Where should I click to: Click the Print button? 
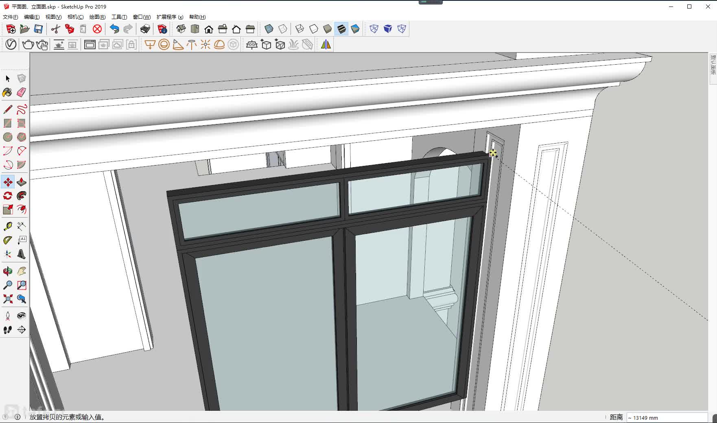pyautogui.click(x=145, y=29)
